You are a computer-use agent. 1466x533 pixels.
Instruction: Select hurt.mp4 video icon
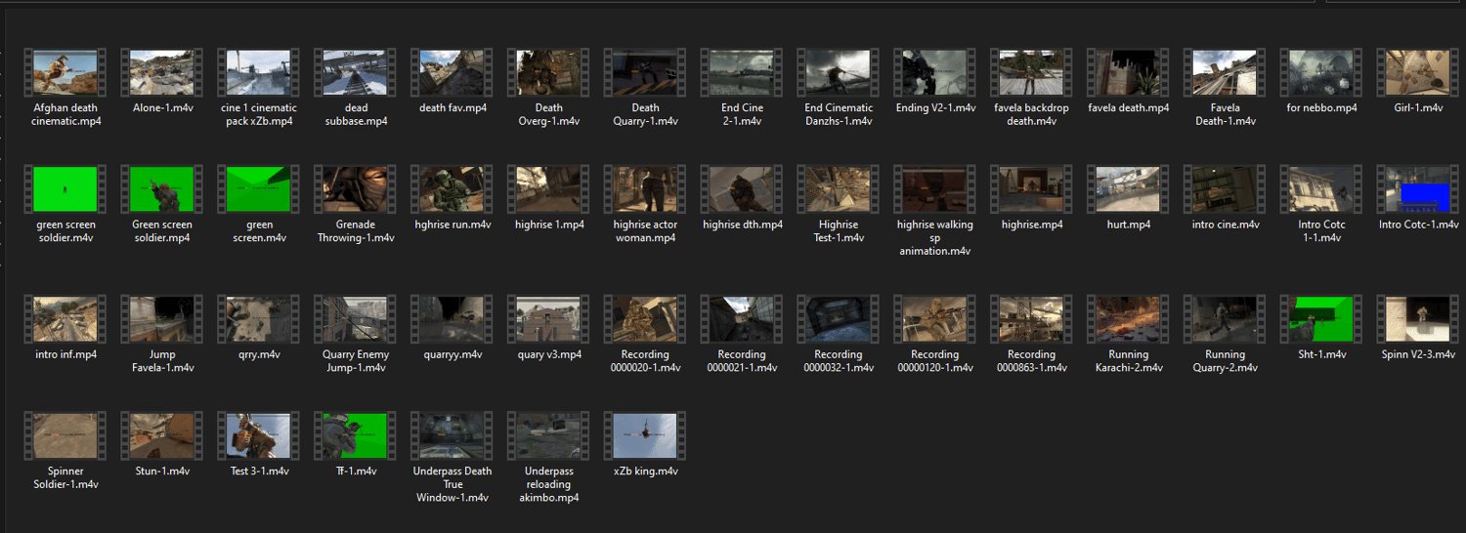click(1129, 189)
